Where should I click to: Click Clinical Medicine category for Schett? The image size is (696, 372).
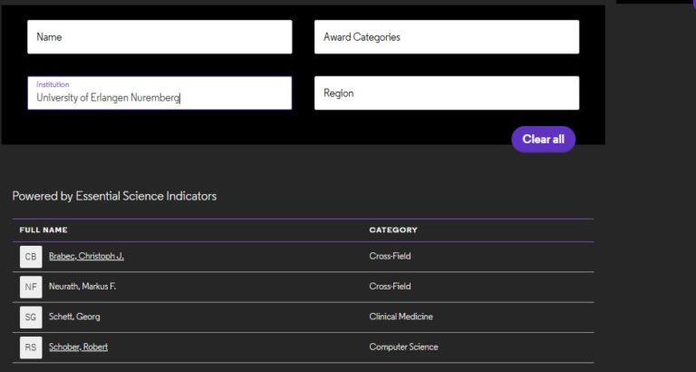coord(401,317)
